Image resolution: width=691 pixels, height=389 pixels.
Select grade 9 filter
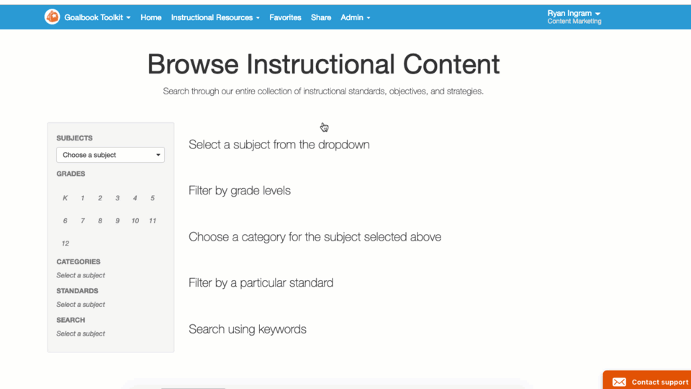(x=117, y=220)
